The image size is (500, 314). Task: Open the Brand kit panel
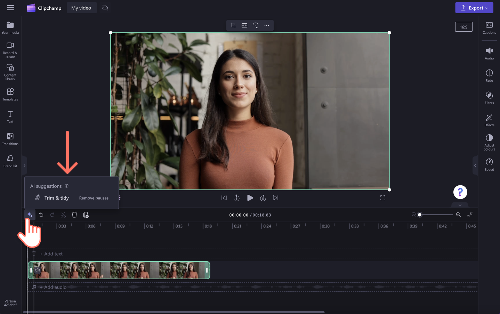(10, 161)
